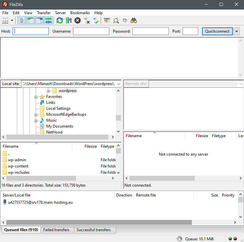This screenshot has height=242, width=244.
Task: Reconnect to the last used server
Action: click(95, 20)
